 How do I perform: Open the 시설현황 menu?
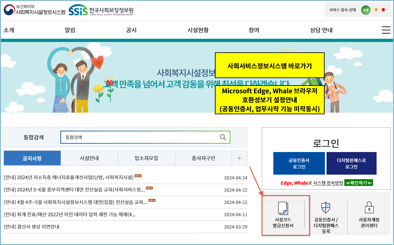[198, 30]
